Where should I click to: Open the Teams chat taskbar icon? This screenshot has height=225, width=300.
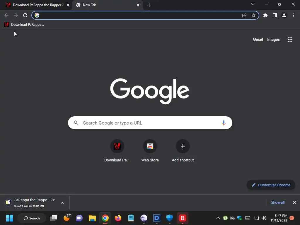[79, 218]
